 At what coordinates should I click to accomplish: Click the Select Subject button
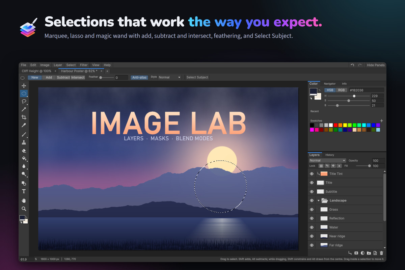point(197,77)
